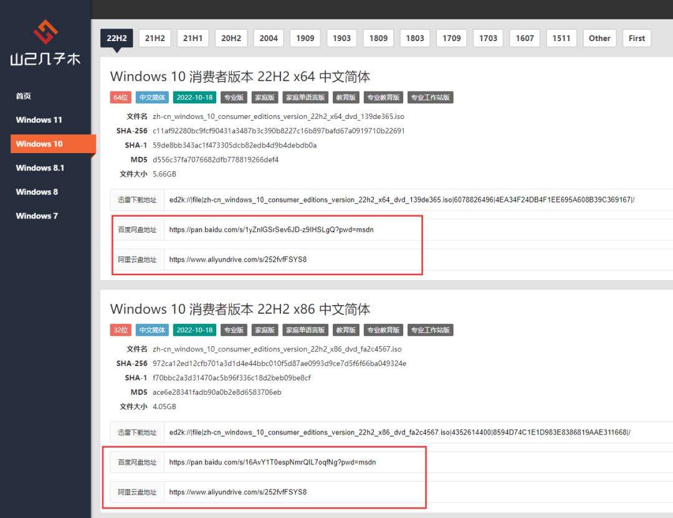The height and width of the screenshot is (518, 673).
Task: Navigate to Windows 7 in sidebar
Action: pos(37,216)
